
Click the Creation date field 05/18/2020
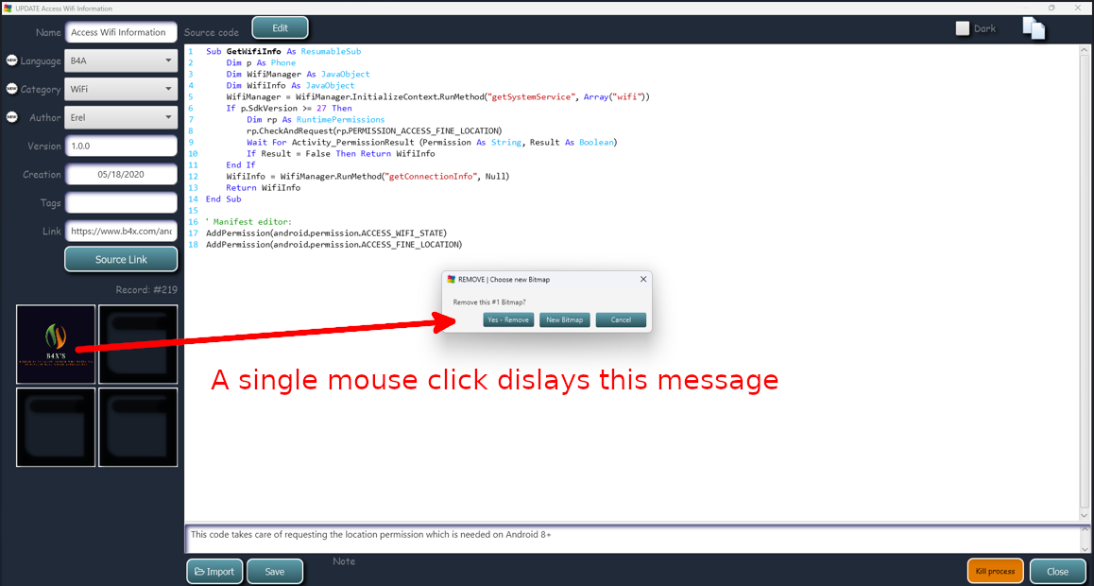point(121,175)
